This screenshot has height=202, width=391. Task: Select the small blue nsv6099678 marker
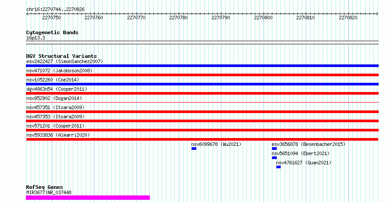pos(194,149)
